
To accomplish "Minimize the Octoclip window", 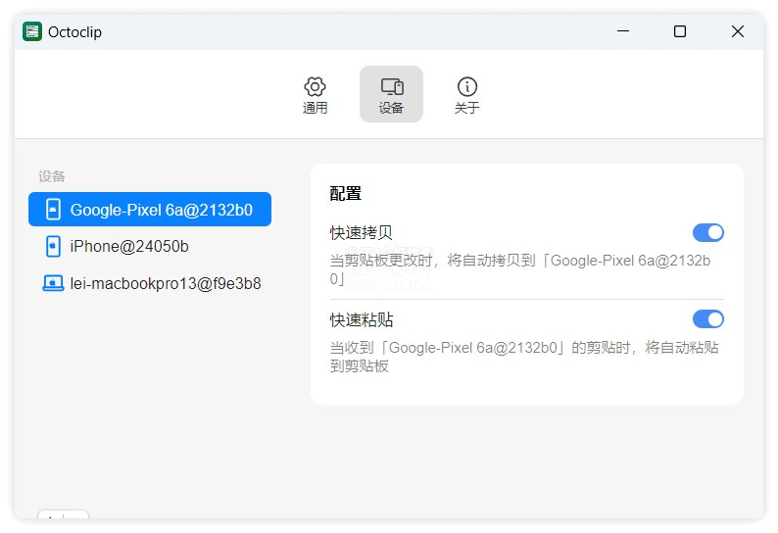I will (x=623, y=31).
